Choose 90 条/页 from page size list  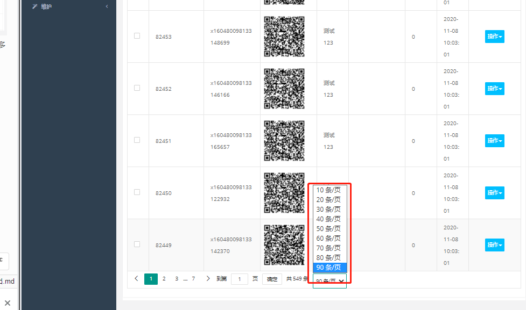point(329,268)
